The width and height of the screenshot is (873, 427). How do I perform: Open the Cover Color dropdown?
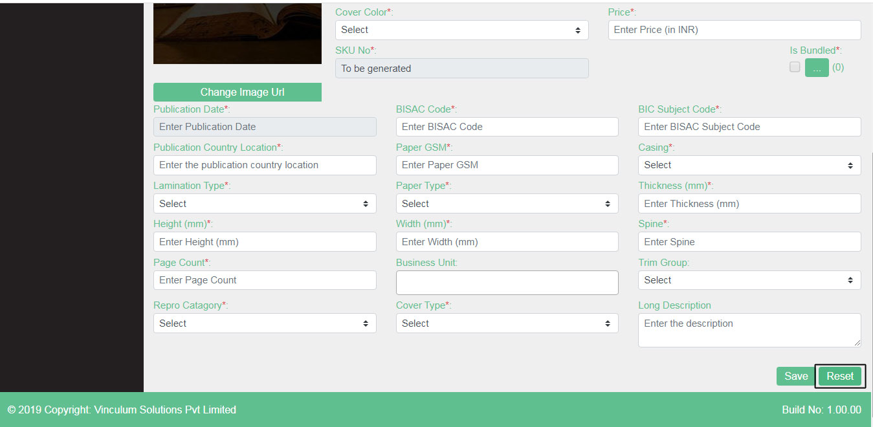click(x=461, y=30)
